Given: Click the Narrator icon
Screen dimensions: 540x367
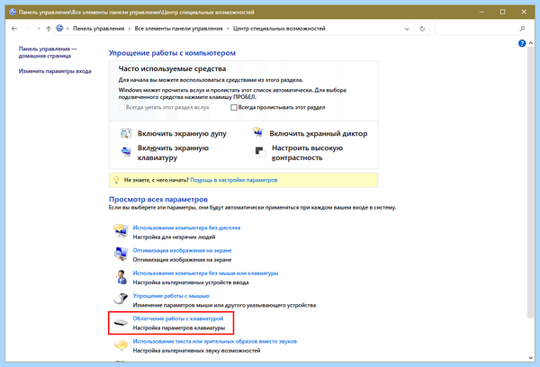Looking at the screenshot, I should coord(258,132).
